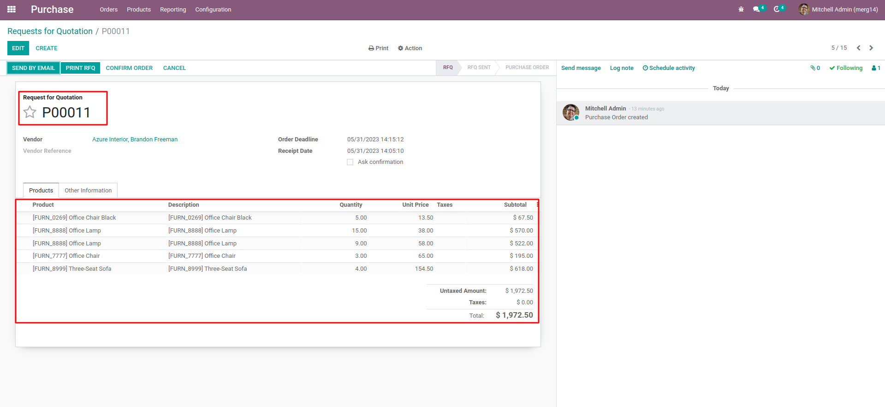Go to next record arrow
The width and height of the screenshot is (885, 407).
click(x=871, y=48)
